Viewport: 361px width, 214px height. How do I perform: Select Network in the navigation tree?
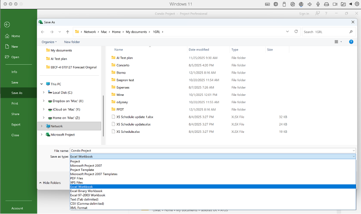(x=69, y=126)
